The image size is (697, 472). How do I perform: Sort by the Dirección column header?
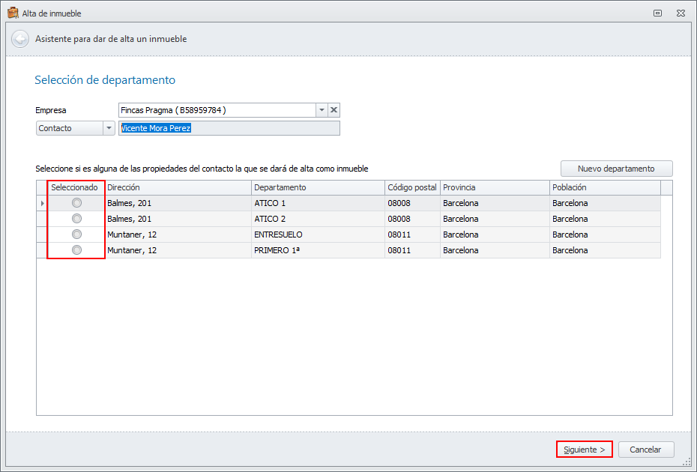178,187
